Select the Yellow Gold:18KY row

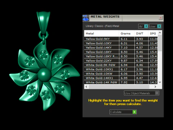[x=121, y=52]
